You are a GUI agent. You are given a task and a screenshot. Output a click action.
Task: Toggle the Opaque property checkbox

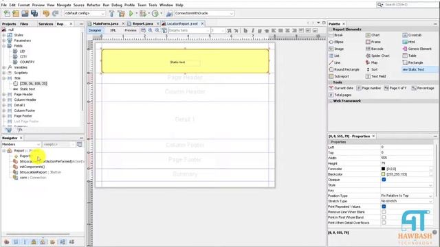(x=384, y=180)
